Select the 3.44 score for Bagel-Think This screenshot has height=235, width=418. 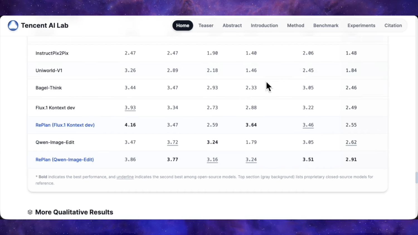pos(130,88)
